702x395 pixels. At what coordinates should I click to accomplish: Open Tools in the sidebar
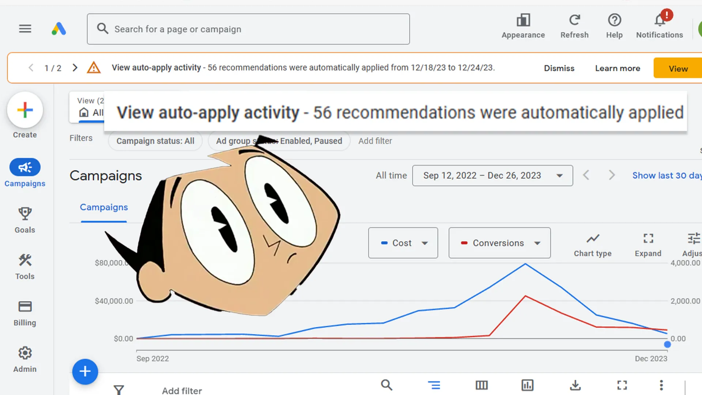point(25,267)
